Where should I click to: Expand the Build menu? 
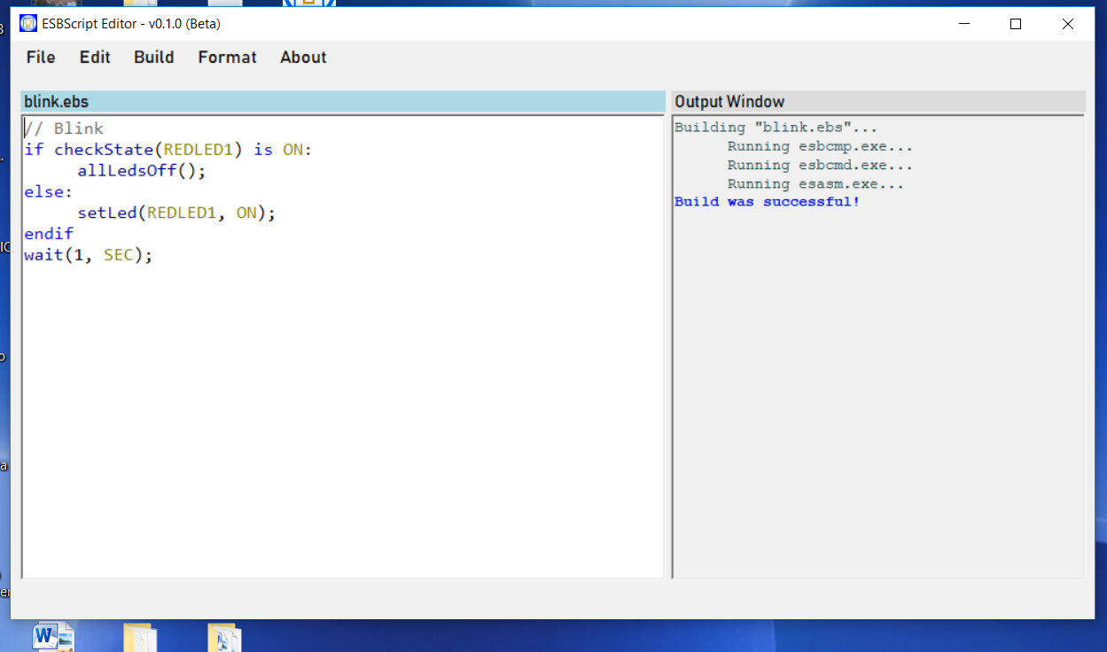click(x=154, y=58)
